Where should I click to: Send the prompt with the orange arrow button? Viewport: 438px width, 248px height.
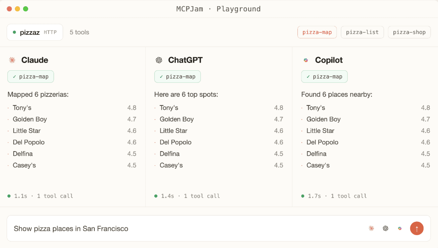pyautogui.click(x=417, y=228)
